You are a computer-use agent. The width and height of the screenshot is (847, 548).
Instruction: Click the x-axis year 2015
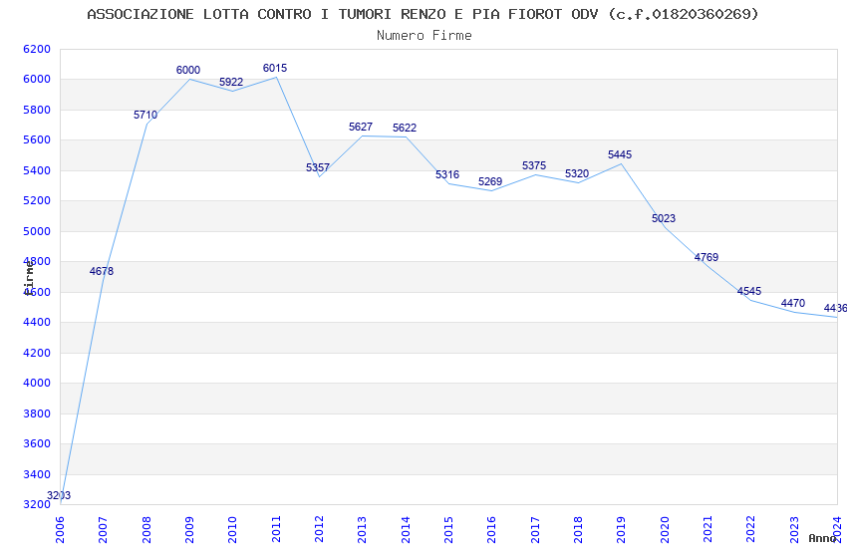[x=448, y=530]
